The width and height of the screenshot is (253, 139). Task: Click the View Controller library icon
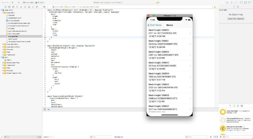pos(223,112)
